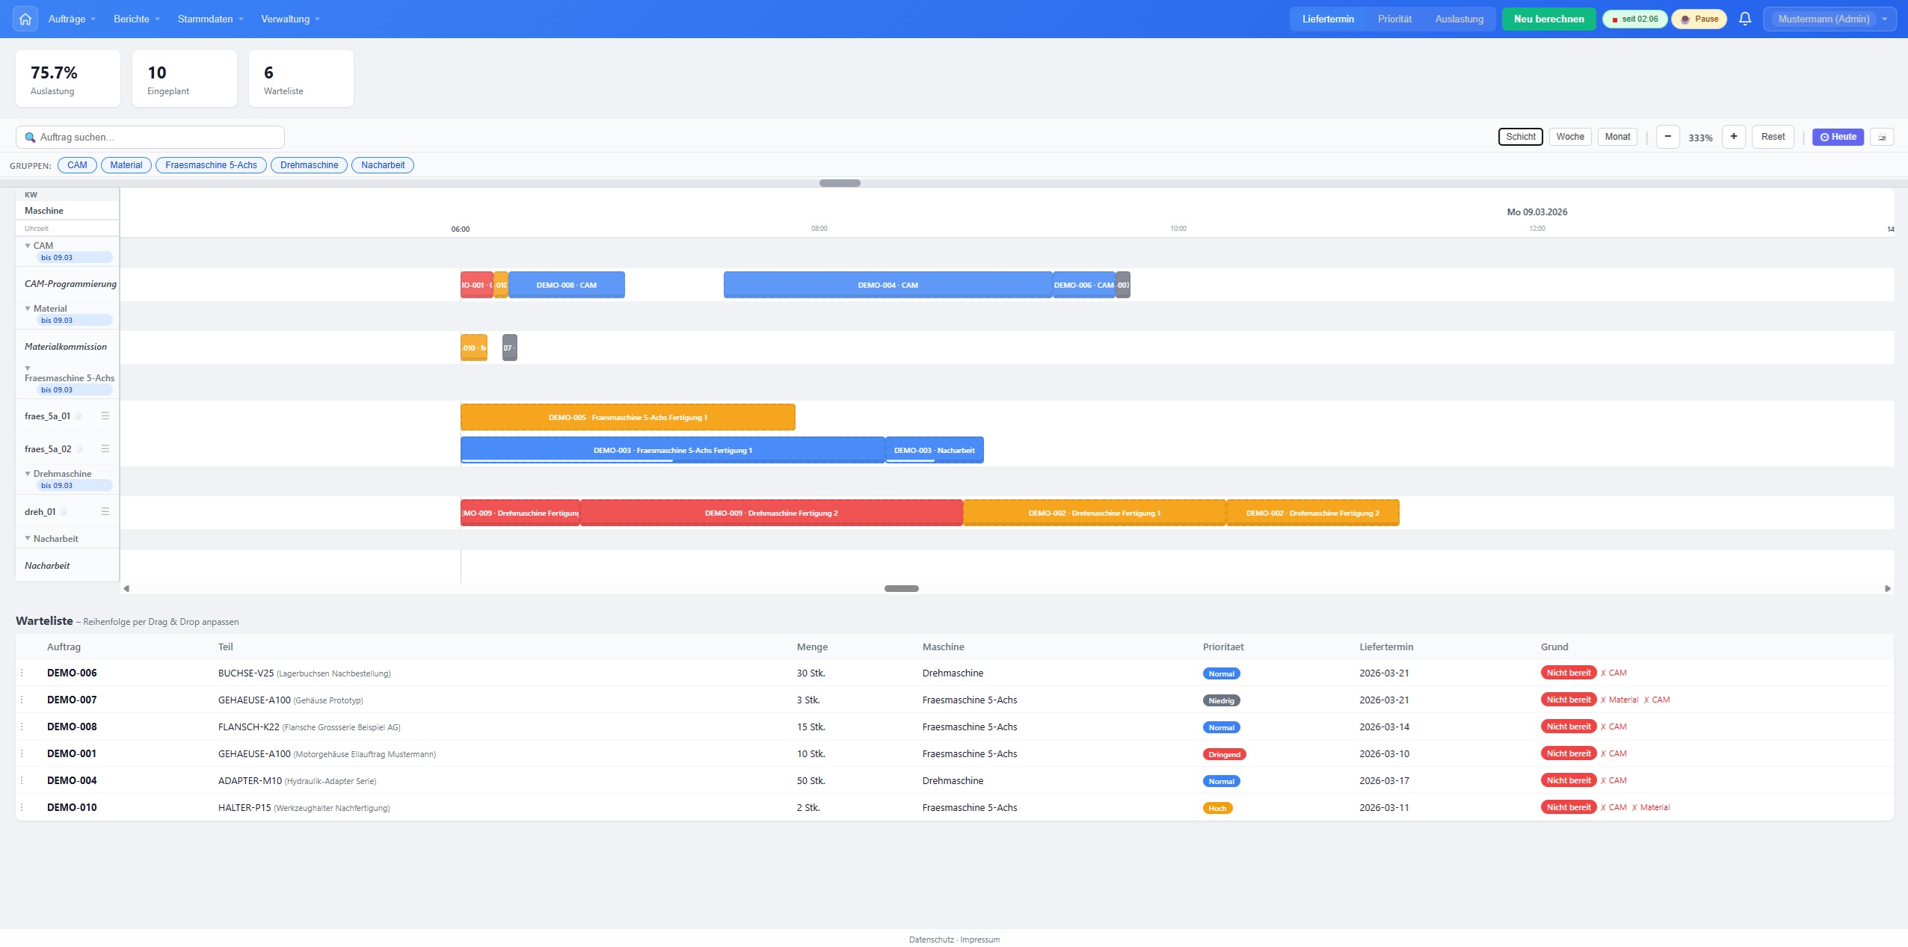Viewport: 1908px width, 947px height.
Task: Open menu icon for fraes_5a_02 row
Action: [x=105, y=448]
